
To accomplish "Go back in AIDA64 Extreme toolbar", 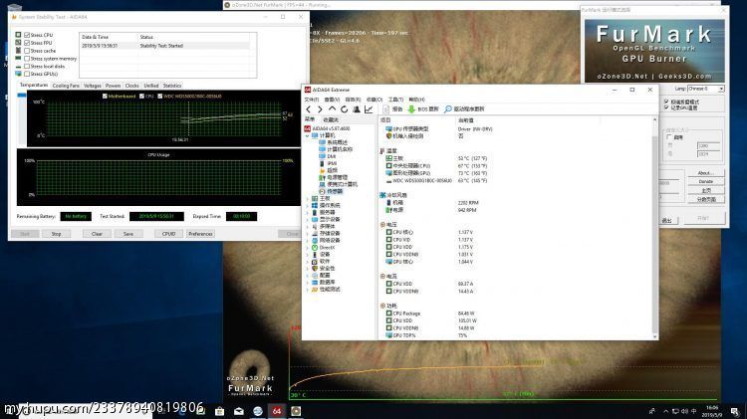I will pyautogui.click(x=309, y=109).
